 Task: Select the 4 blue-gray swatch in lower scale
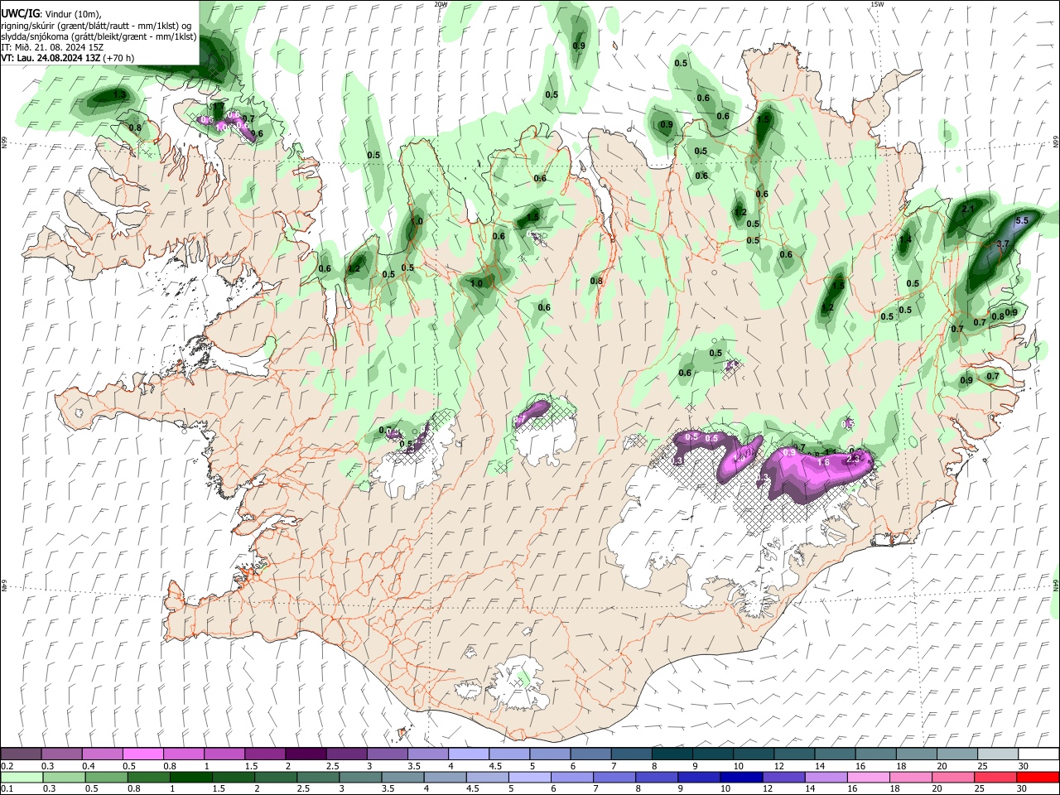click(444, 777)
